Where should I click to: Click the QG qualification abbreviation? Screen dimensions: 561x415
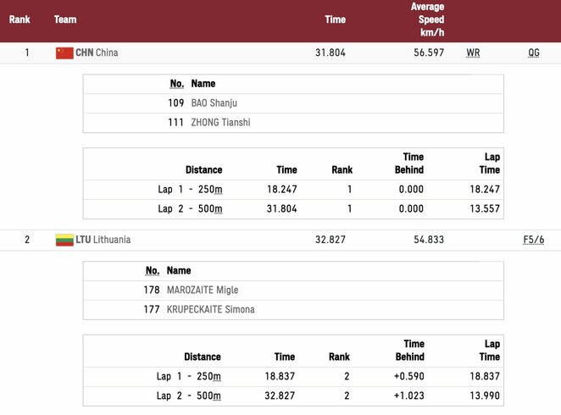533,53
